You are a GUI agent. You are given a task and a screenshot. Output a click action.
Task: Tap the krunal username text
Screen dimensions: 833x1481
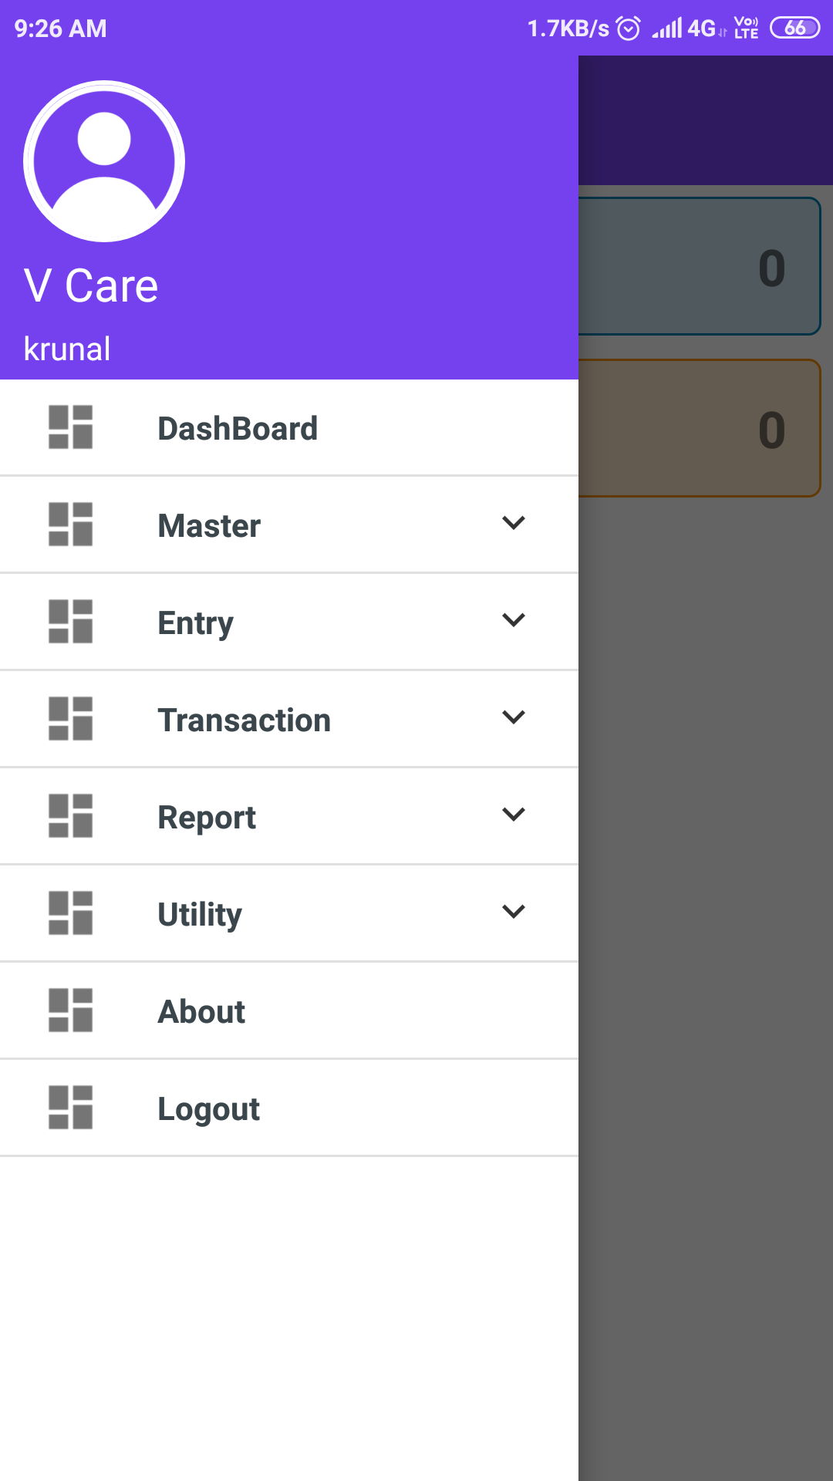coord(67,349)
